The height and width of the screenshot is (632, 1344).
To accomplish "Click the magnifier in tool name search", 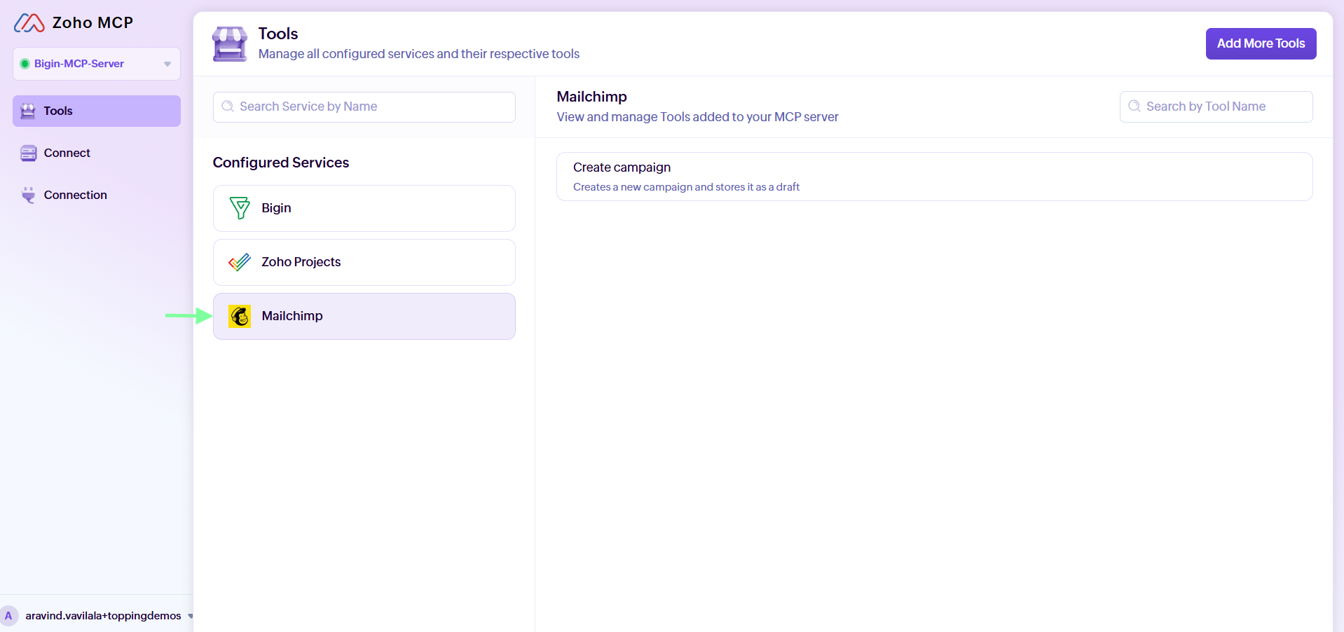I will 1134,107.
